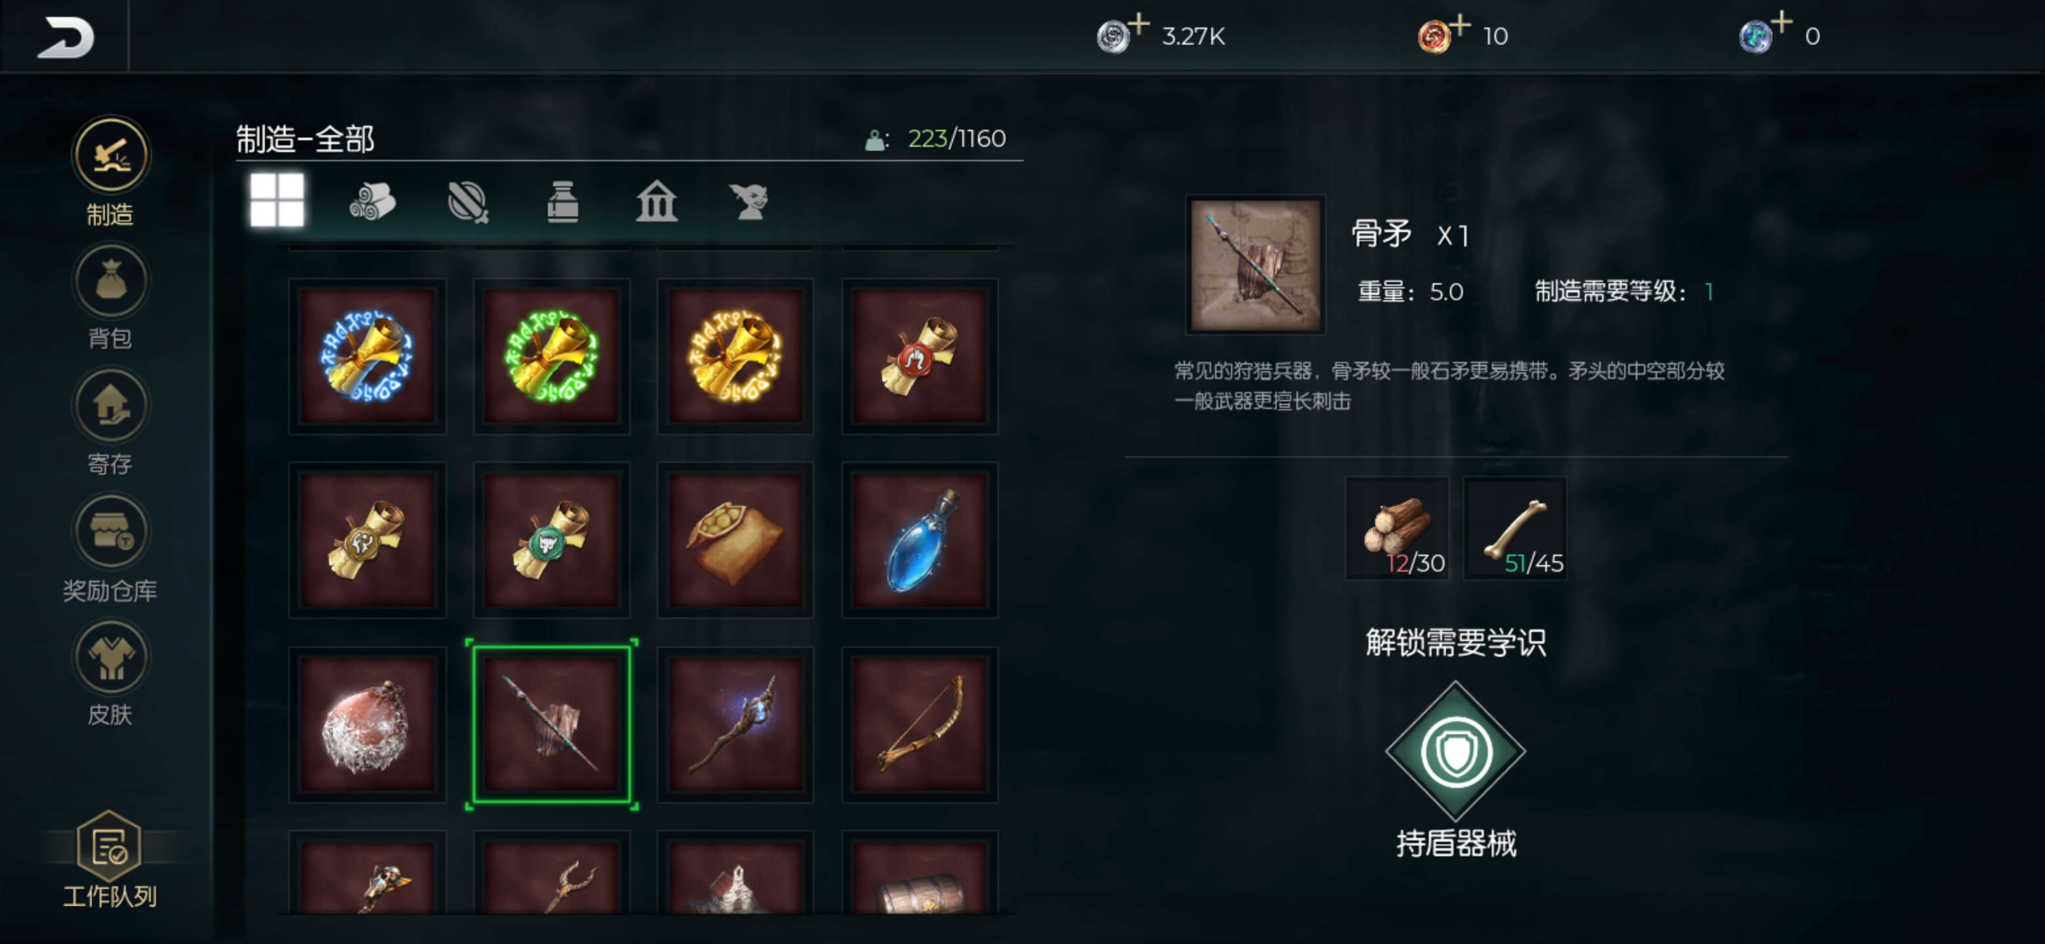This screenshot has width=2045, height=944.
Task: Switch to the wood materials filter tab
Action: (372, 201)
